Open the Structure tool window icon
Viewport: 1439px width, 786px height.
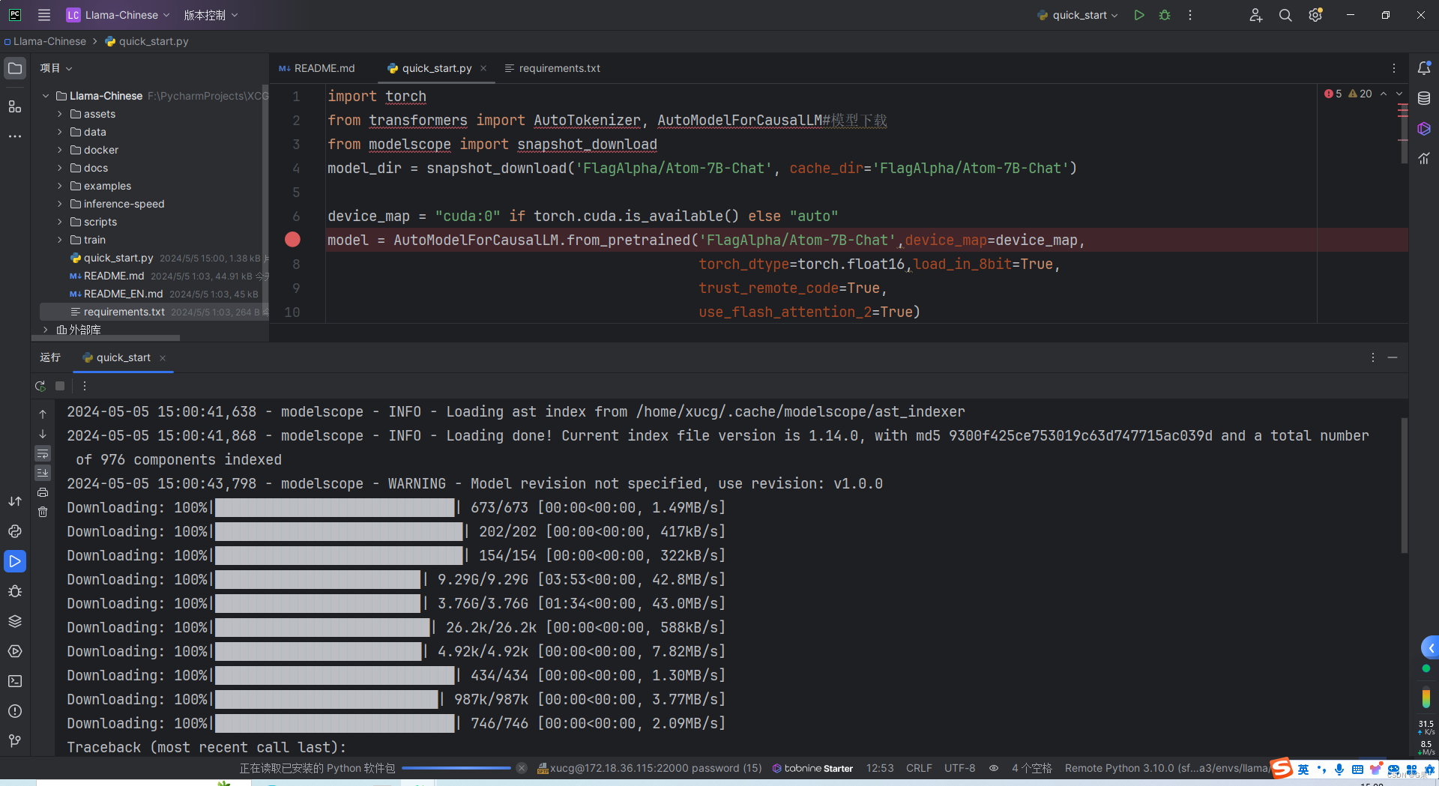pyautogui.click(x=15, y=106)
